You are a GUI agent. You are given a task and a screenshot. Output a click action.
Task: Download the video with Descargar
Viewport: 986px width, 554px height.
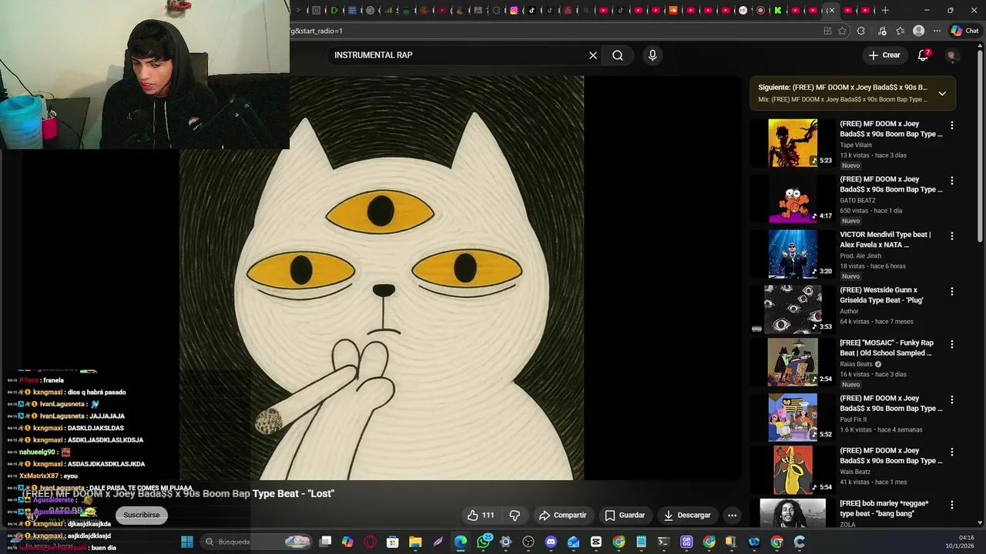click(x=687, y=516)
